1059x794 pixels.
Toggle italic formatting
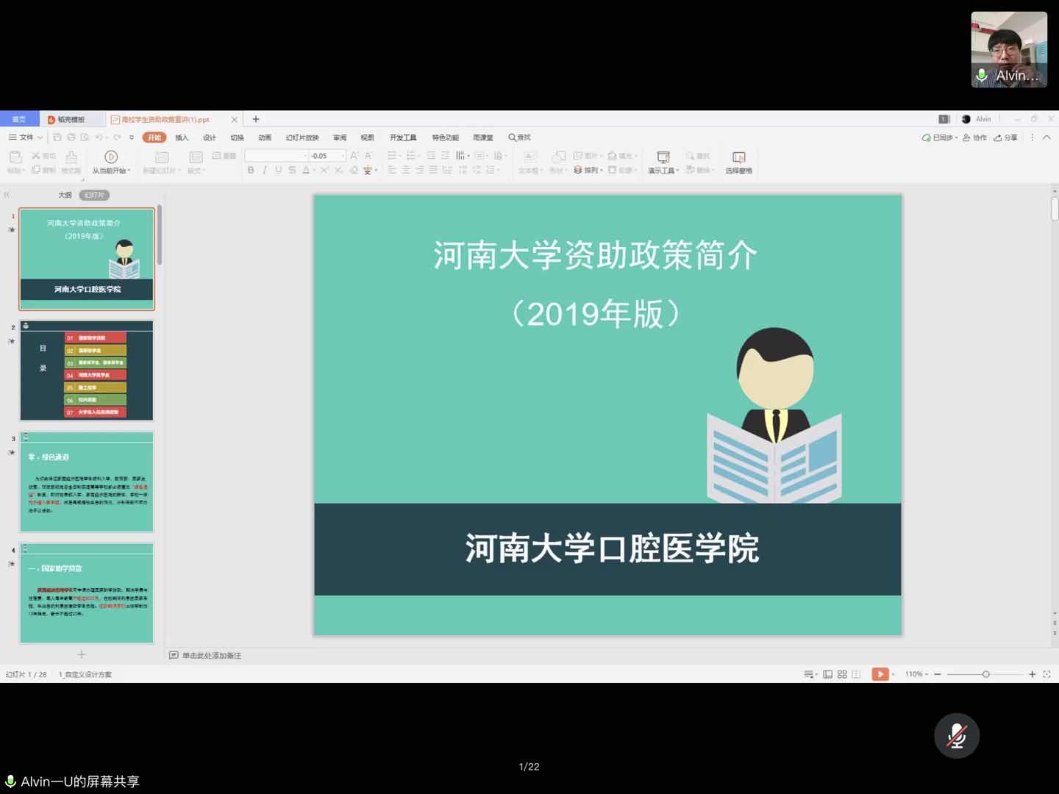click(x=265, y=170)
